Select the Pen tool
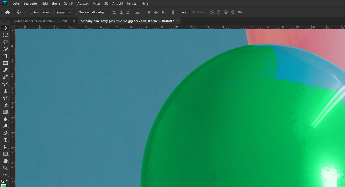This screenshot has width=345, height=187. (x=5, y=133)
